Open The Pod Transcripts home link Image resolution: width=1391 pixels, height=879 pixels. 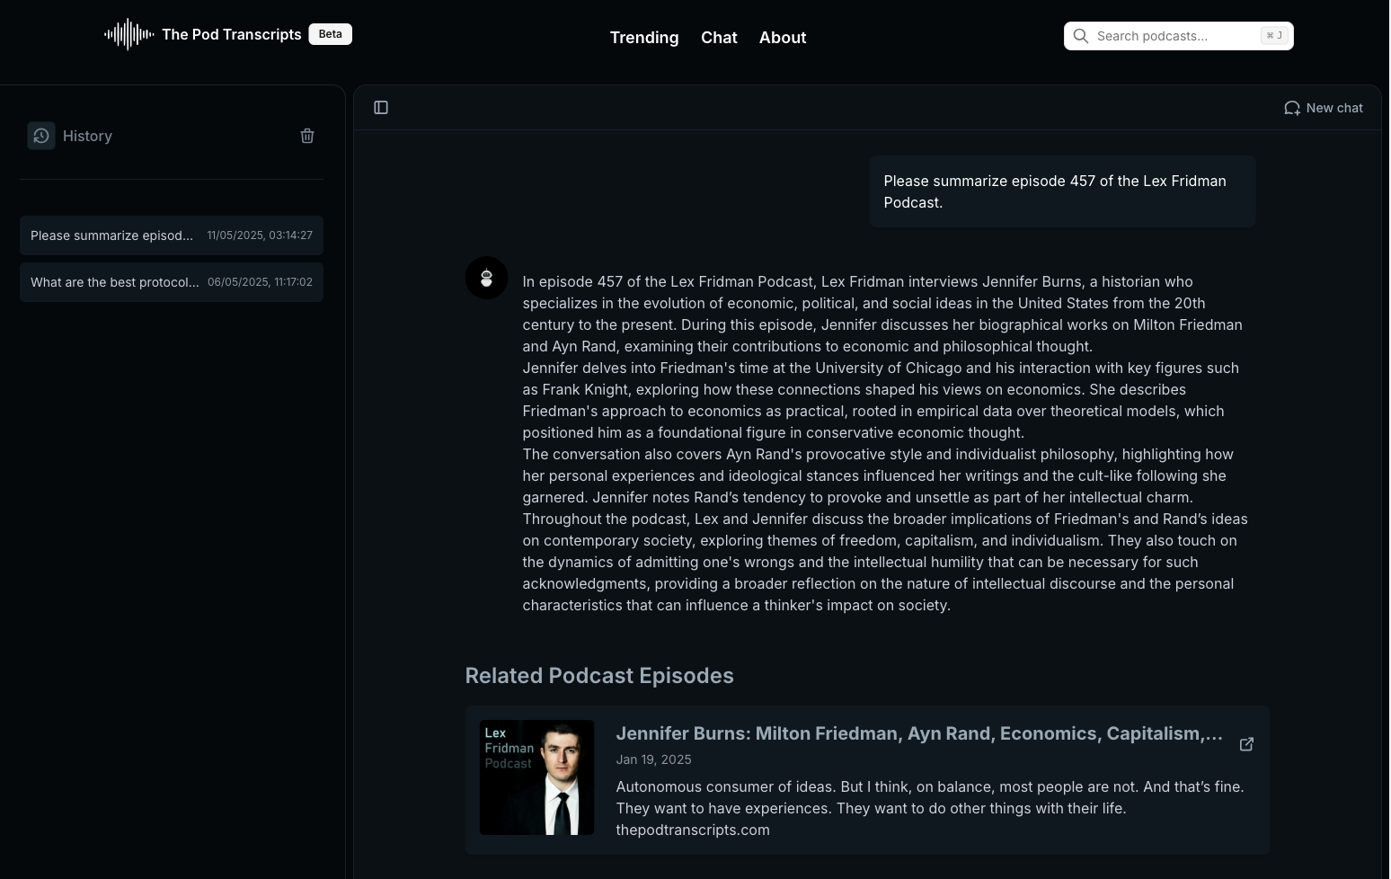pyautogui.click(x=232, y=34)
